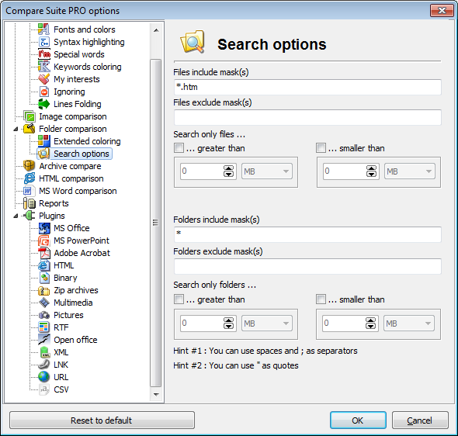Click folders smaller than size spinner arrows
Viewport: 458px width, 436px height.
click(x=370, y=323)
